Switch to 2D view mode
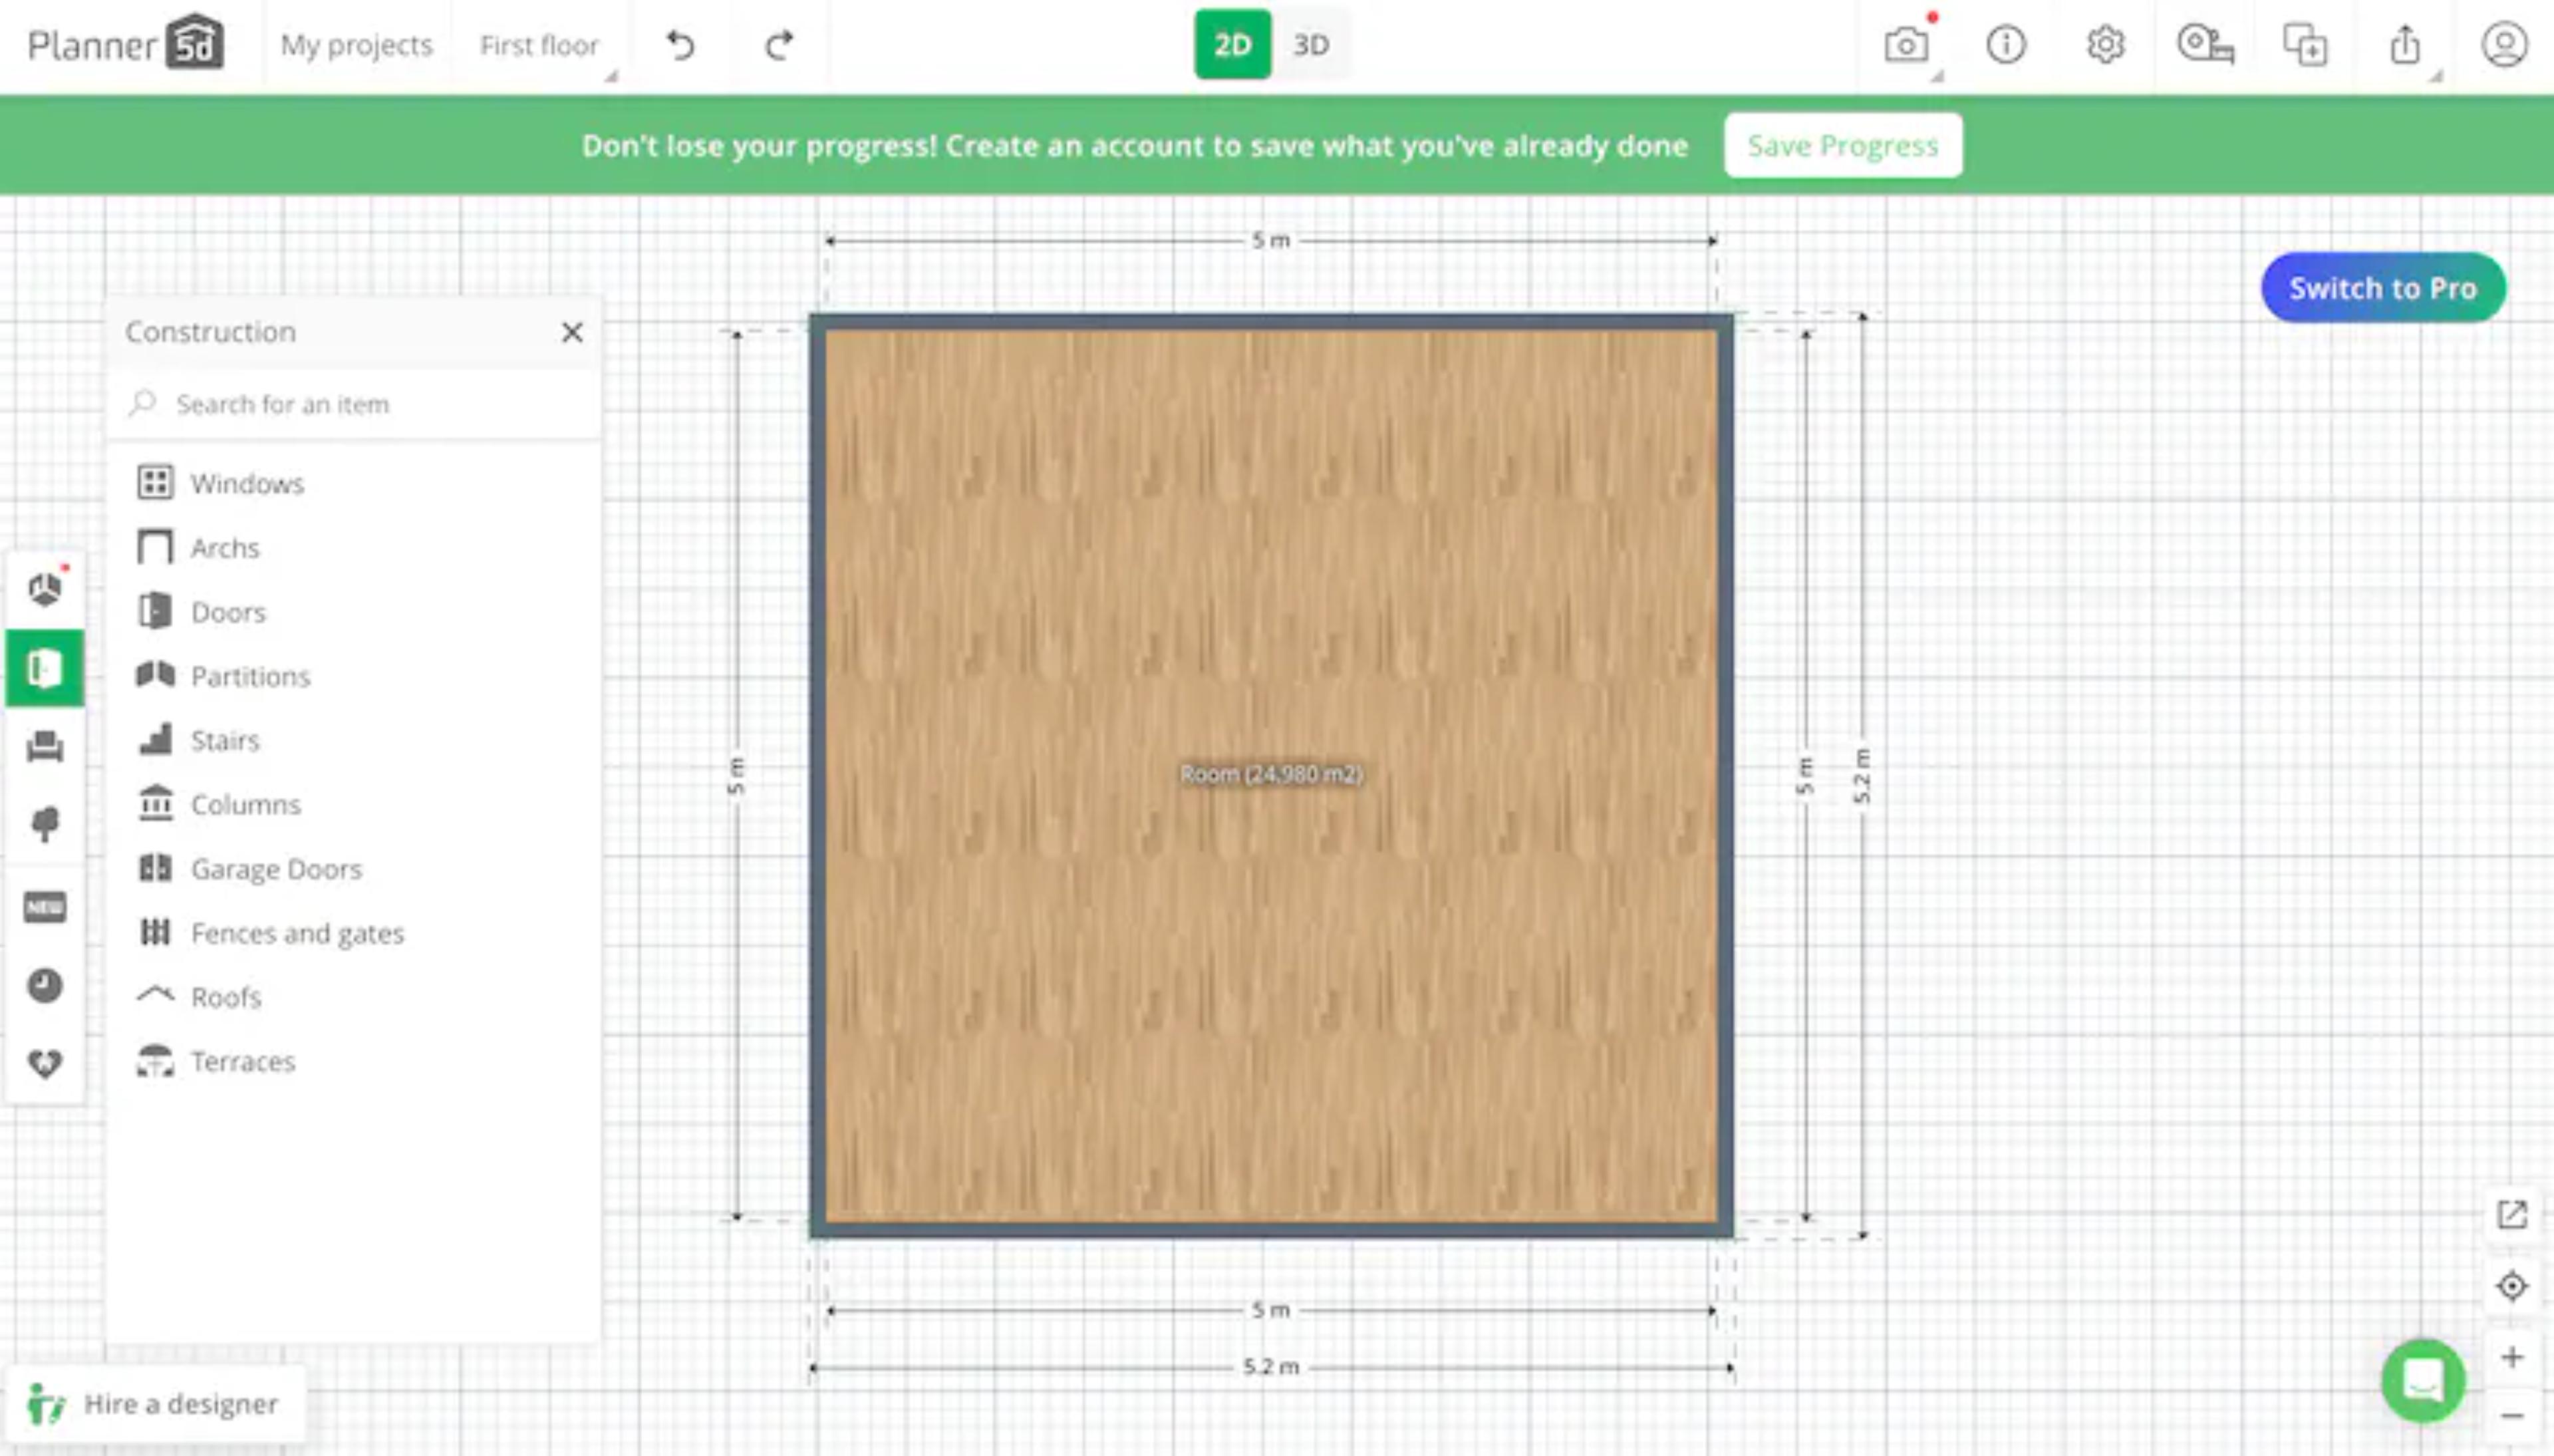This screenshot has height=1456, width=2554. pyautogui.click(x=1232, y=45)
